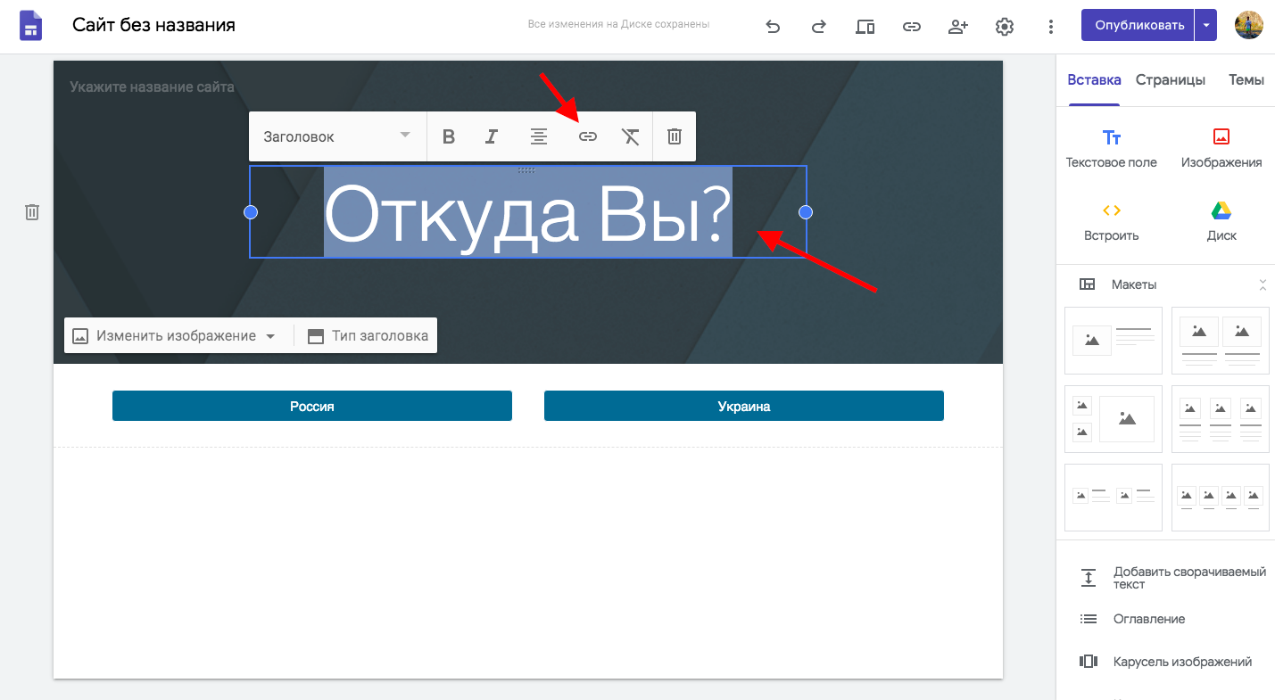Image resolution: width=1275 pixels, height=700 pixels.
Task: Click the Россия button
Action: click(x=312, y=406)
